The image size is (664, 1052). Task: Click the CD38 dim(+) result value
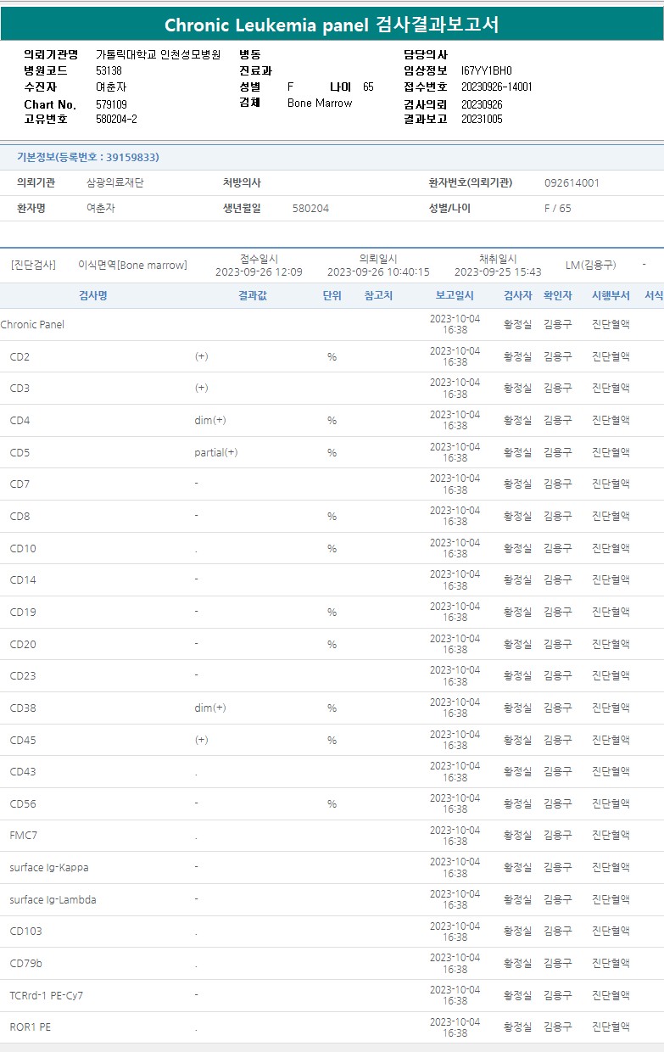click(x=209, y=708)
